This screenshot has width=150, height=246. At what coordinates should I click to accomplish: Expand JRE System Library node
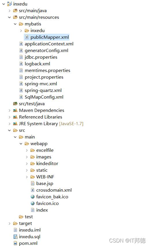coord(10,124)
